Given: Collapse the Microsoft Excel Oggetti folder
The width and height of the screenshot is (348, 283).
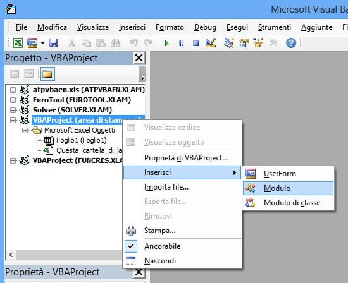Looking at the screenshot, I should (x=25, y=130).
